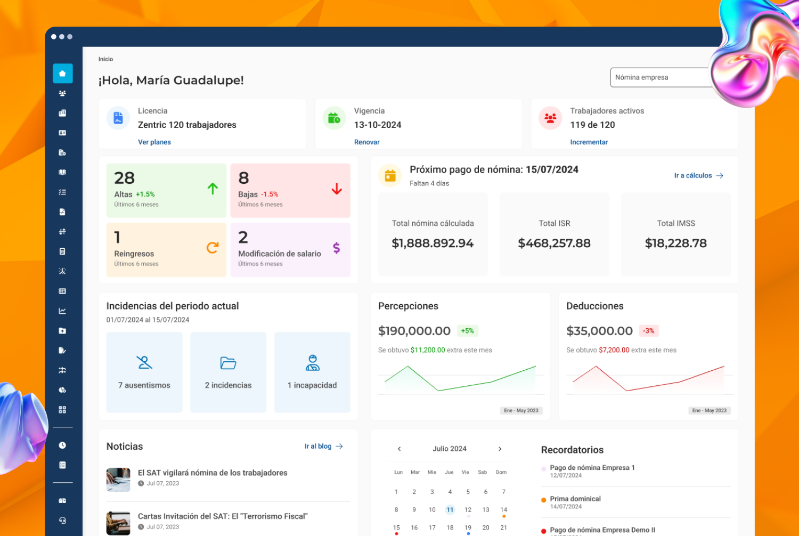This screenshot has height=536, width=799.
Task: Open the 7 ausentismos card
Action: point(144,372)
